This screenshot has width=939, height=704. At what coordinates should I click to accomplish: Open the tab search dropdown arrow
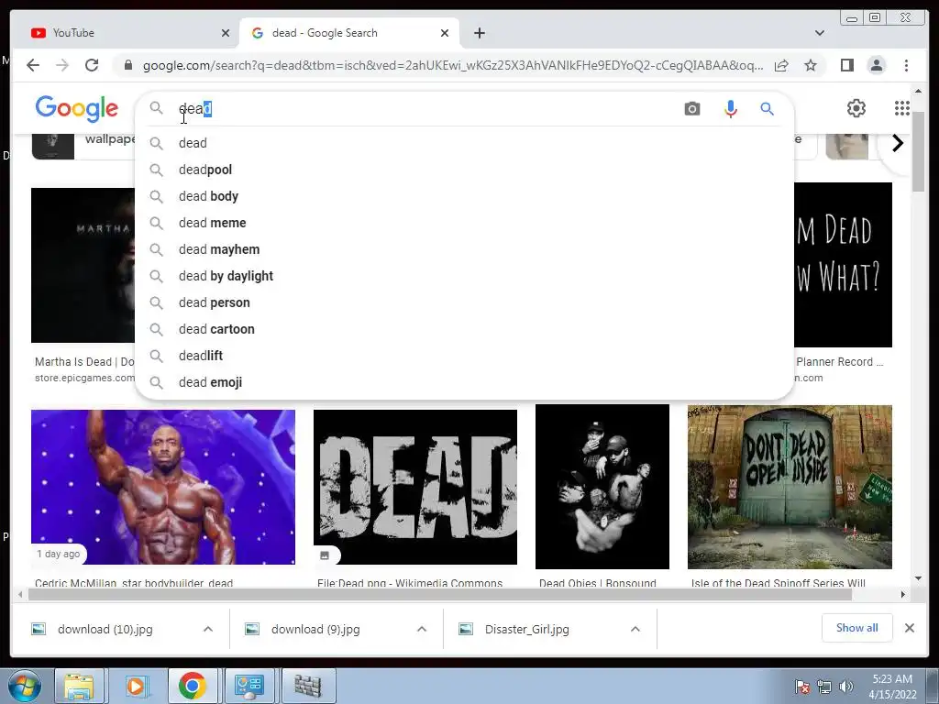pyautogui.click(x=819, y=33)
